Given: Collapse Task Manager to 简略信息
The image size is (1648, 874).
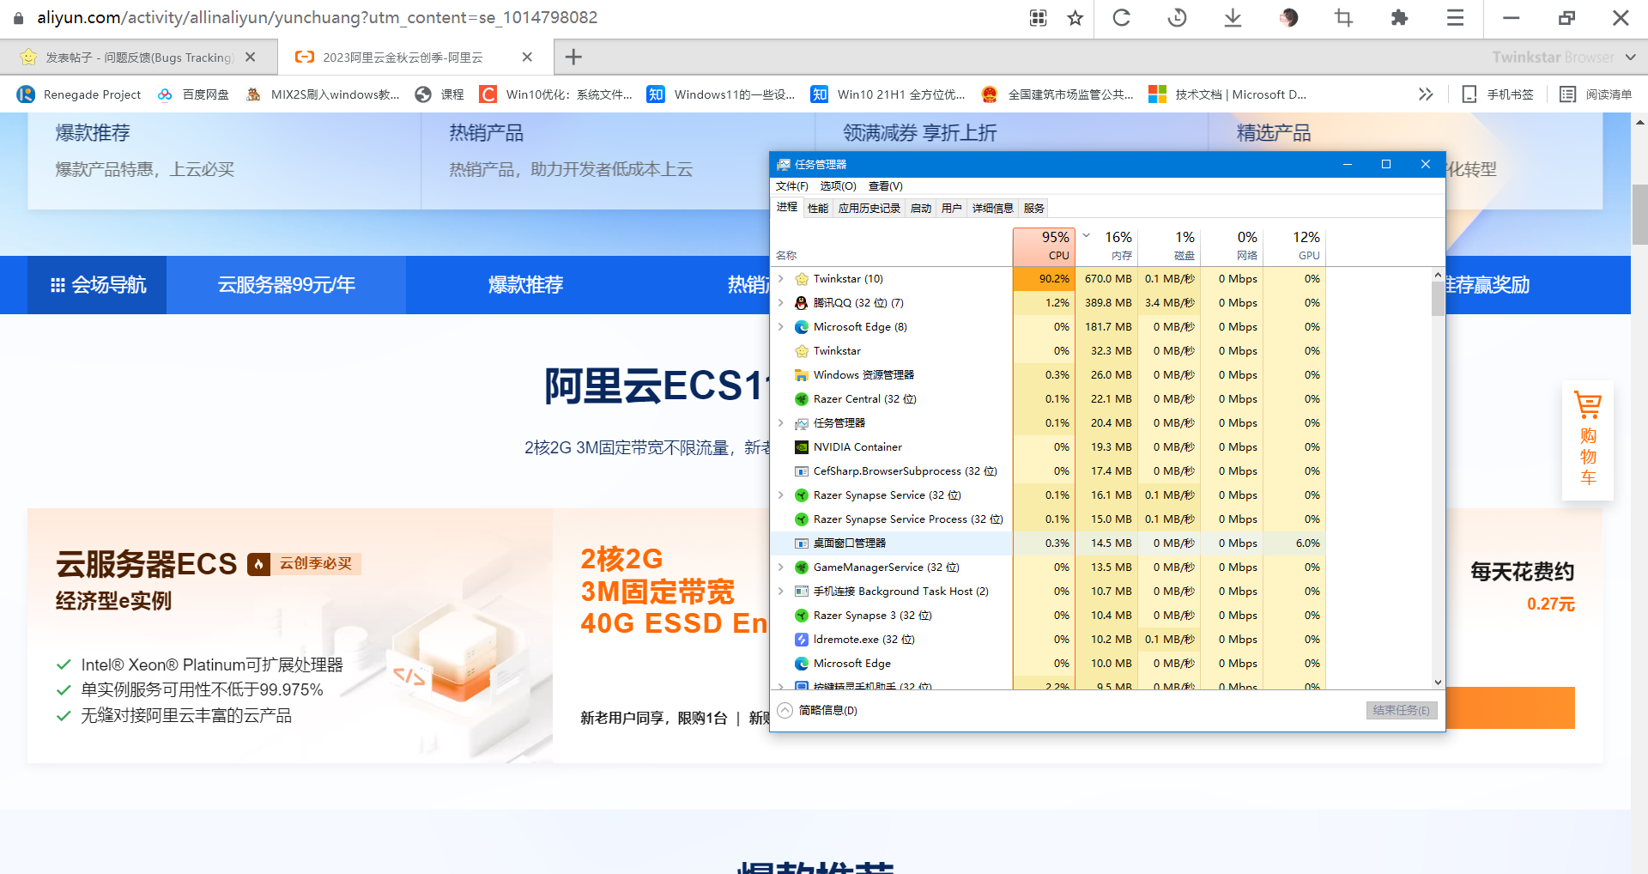Looking at the screenshot, I should tap(817, 710).
